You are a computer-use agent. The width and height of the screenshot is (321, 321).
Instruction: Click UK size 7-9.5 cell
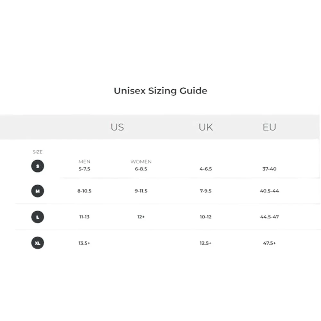206,191
